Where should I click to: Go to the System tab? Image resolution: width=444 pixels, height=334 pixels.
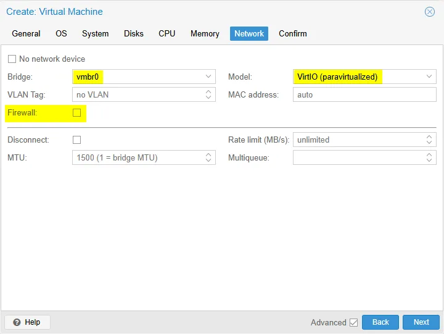(x=95, y=34)
